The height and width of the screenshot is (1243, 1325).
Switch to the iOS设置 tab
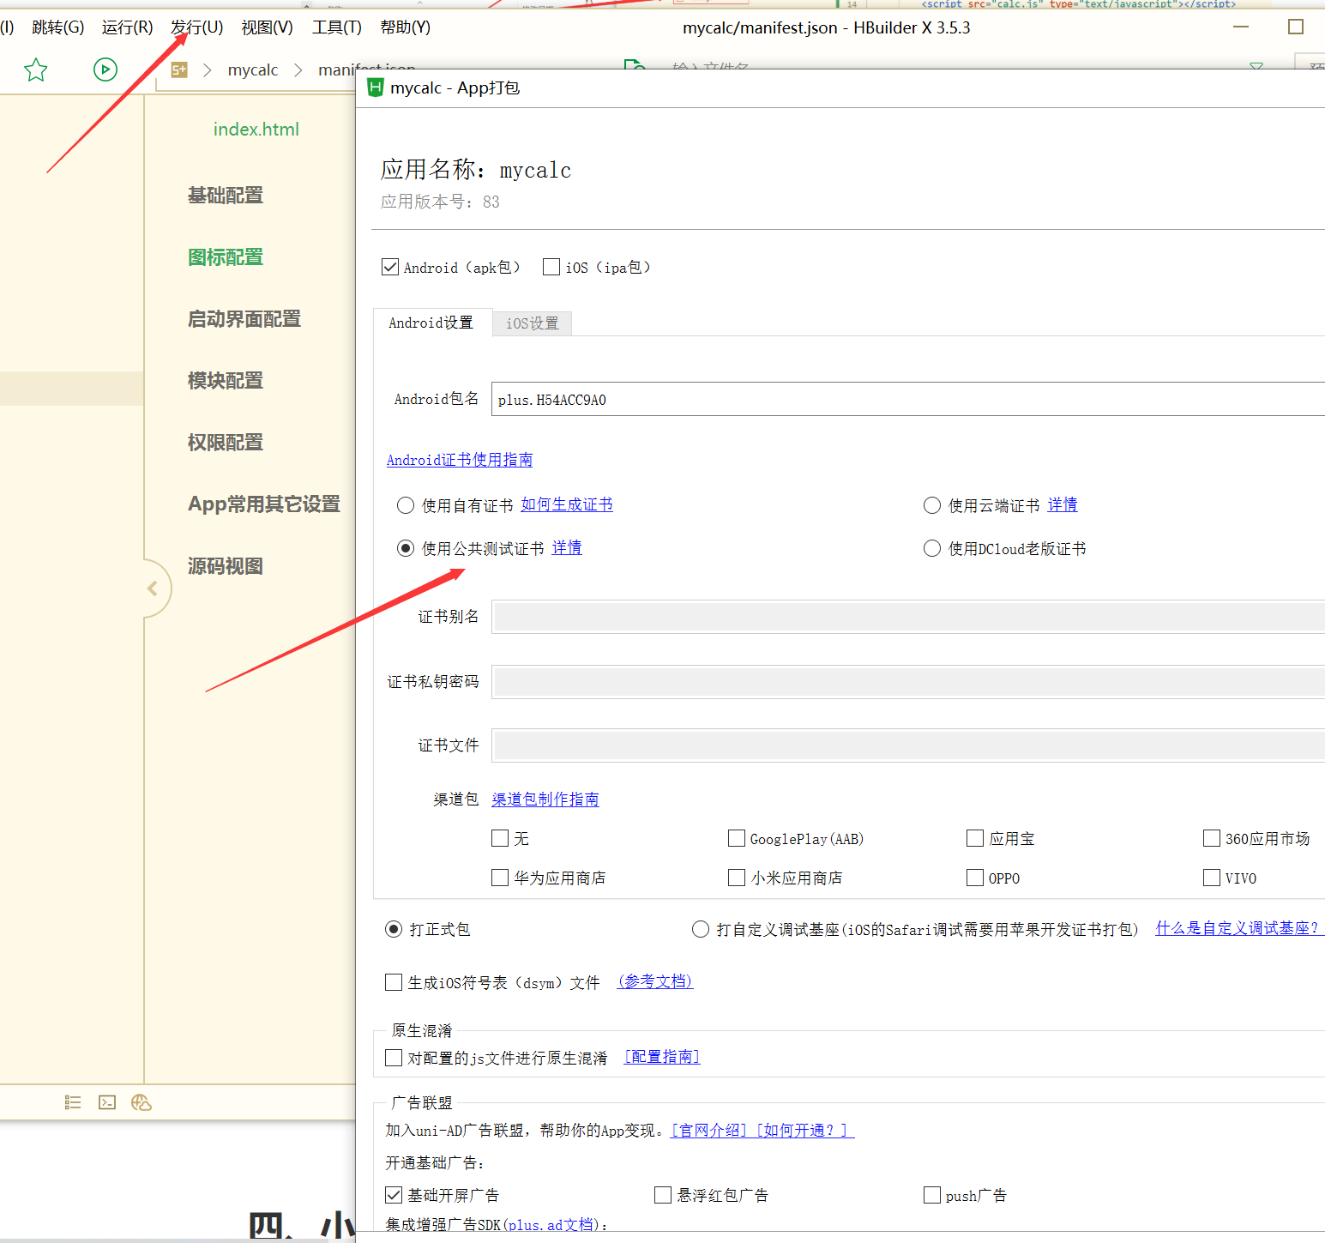tap(533, 323)
